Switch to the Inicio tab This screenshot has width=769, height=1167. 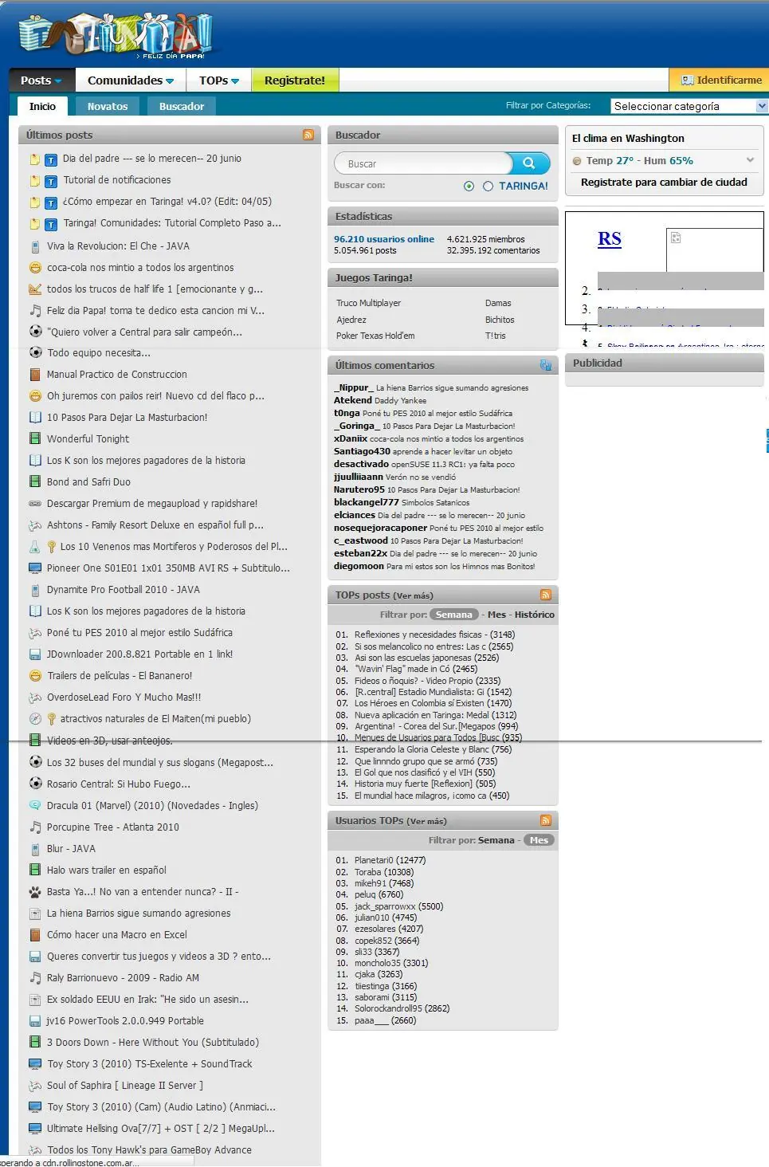click(42, 106)
